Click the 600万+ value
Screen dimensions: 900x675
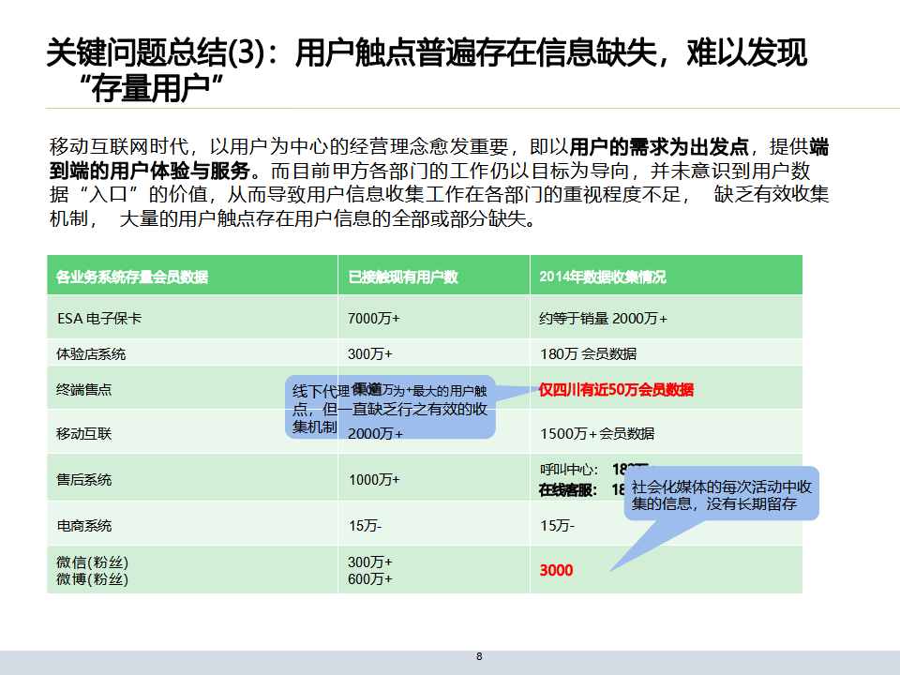point(369,579)
